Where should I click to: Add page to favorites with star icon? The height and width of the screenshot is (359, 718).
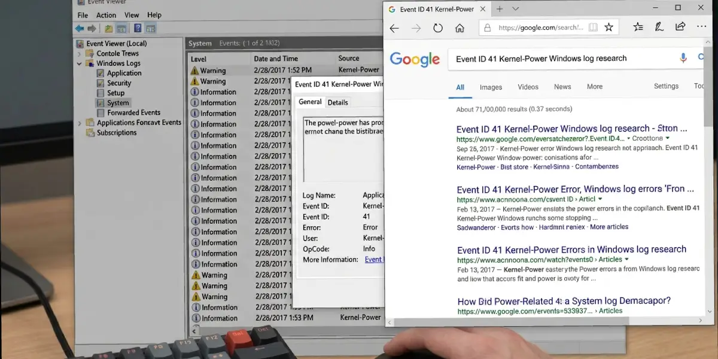[609, 28]
